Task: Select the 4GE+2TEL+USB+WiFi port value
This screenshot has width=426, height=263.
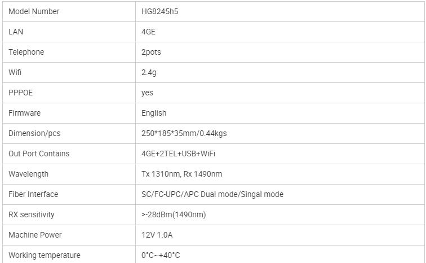Action: tap(178, 154)
